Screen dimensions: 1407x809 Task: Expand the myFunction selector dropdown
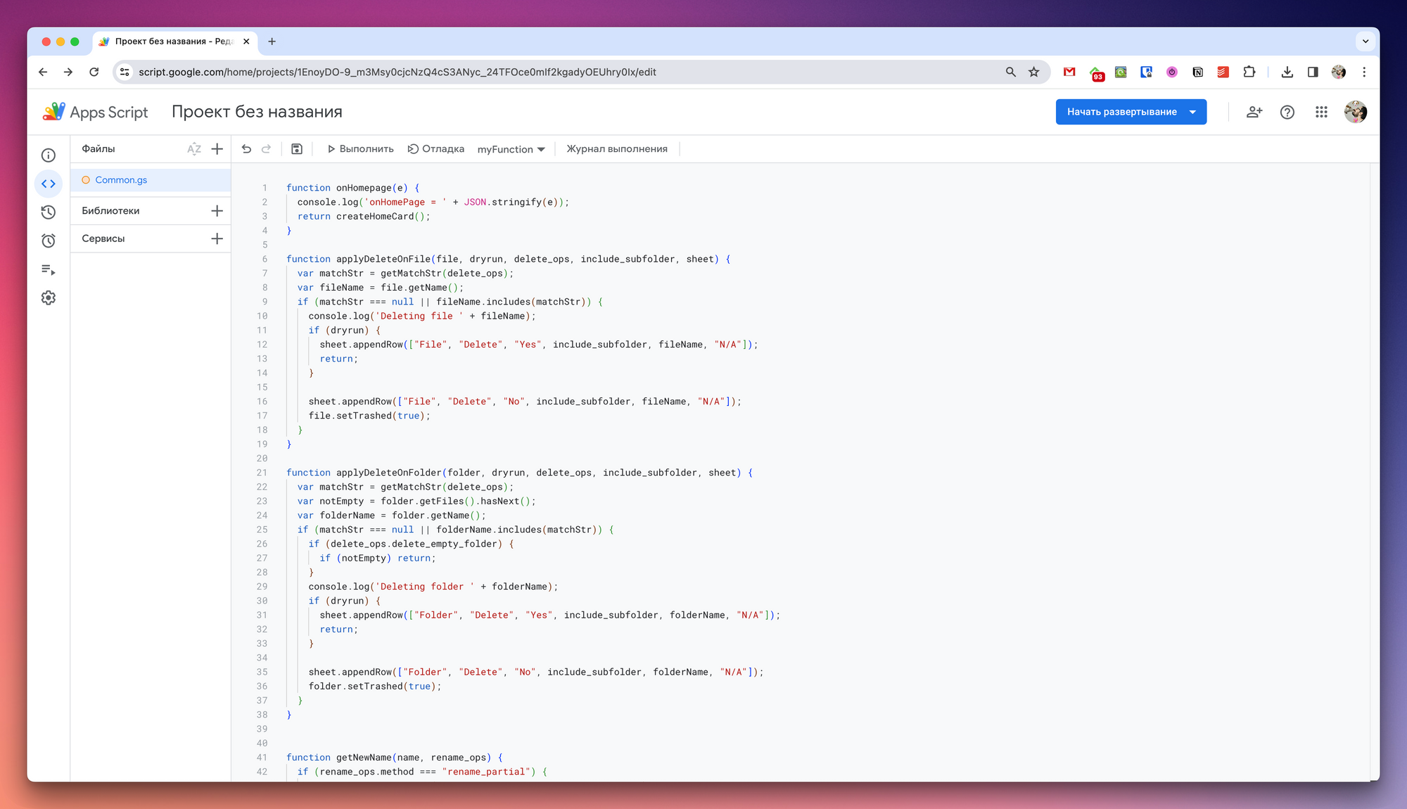pyautogui.click(x=511, y=149)
